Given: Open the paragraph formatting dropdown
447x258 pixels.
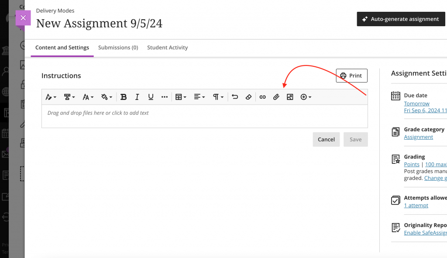Looking at the screenshot, I should pyautogui.click(x=218, y=96).
